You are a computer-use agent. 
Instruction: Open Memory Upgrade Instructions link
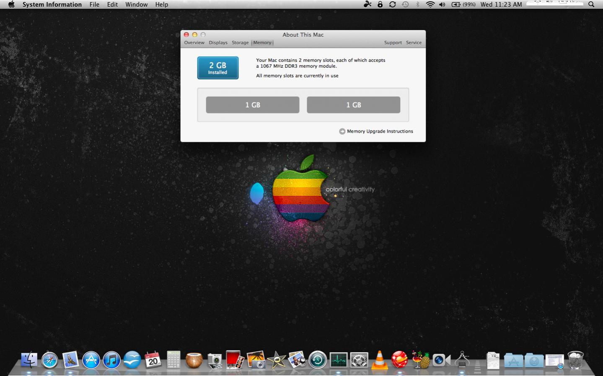coord(380,131)
